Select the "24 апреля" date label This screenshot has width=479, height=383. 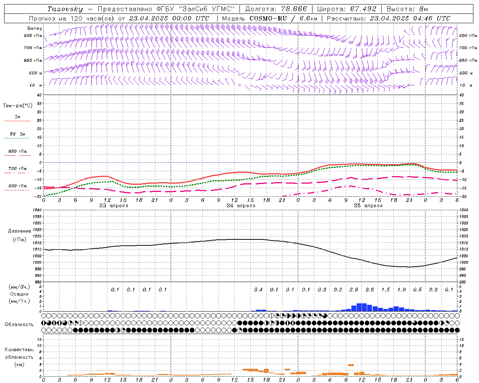[241, 206]
